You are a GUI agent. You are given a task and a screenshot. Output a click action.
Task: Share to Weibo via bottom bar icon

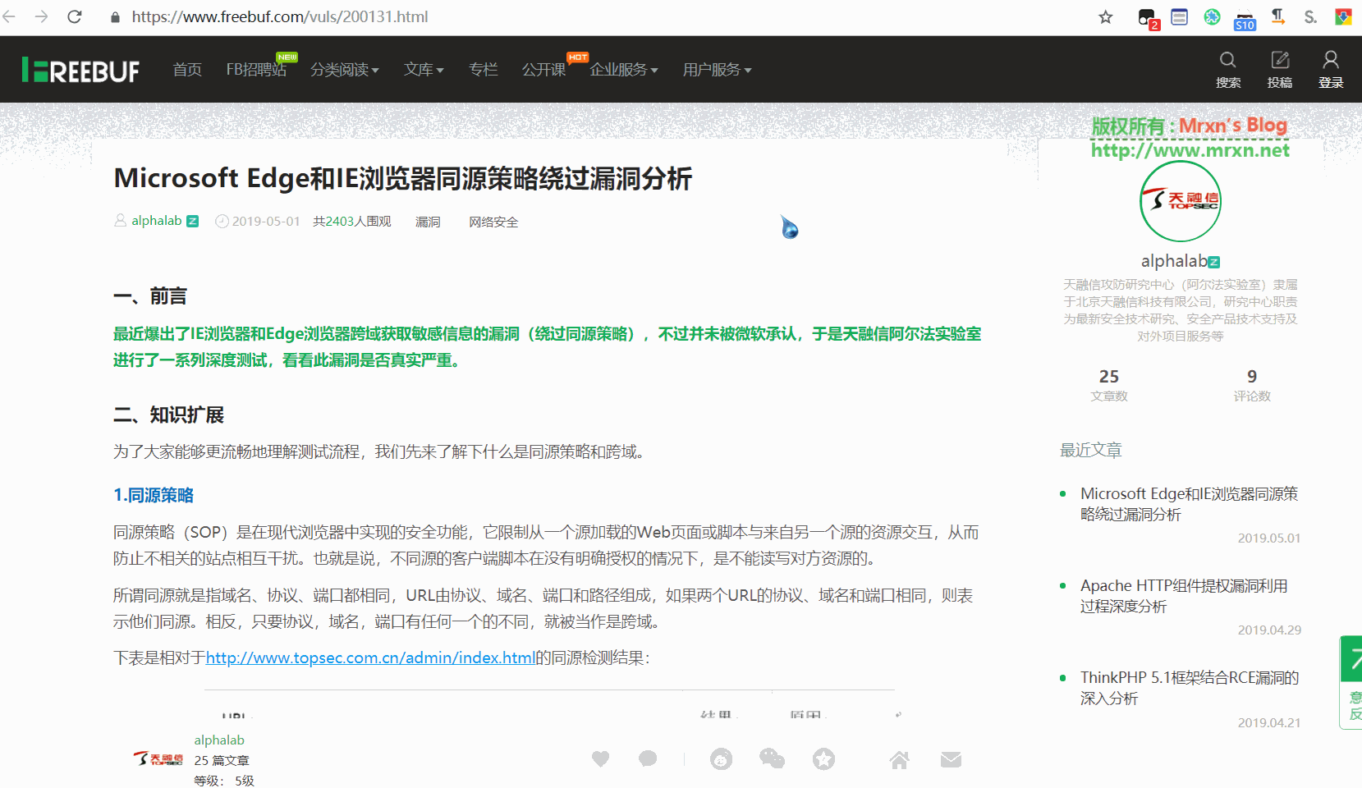pos(722,759)
